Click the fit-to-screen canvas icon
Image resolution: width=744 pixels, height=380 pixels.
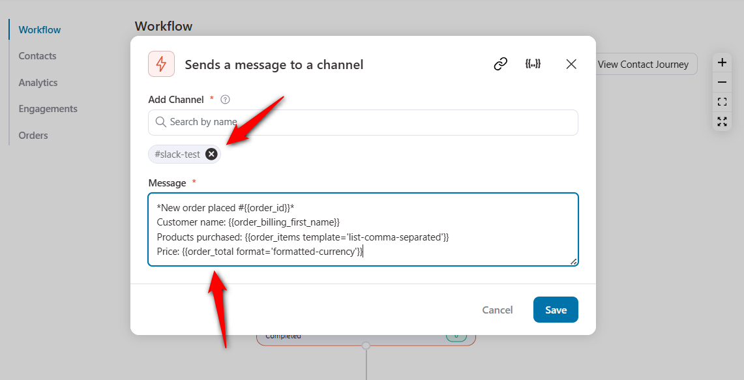coord(722,102)
